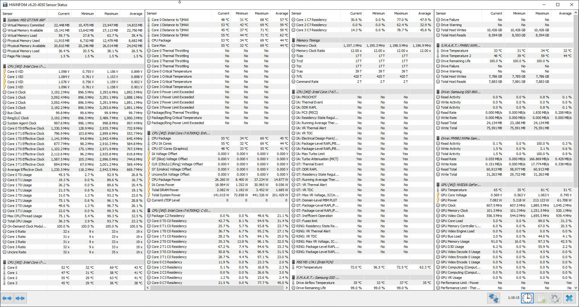
Task: Select the Average Effective Clock row
Action: (72, 170)
